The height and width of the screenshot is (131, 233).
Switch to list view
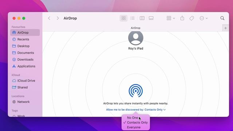133,18
